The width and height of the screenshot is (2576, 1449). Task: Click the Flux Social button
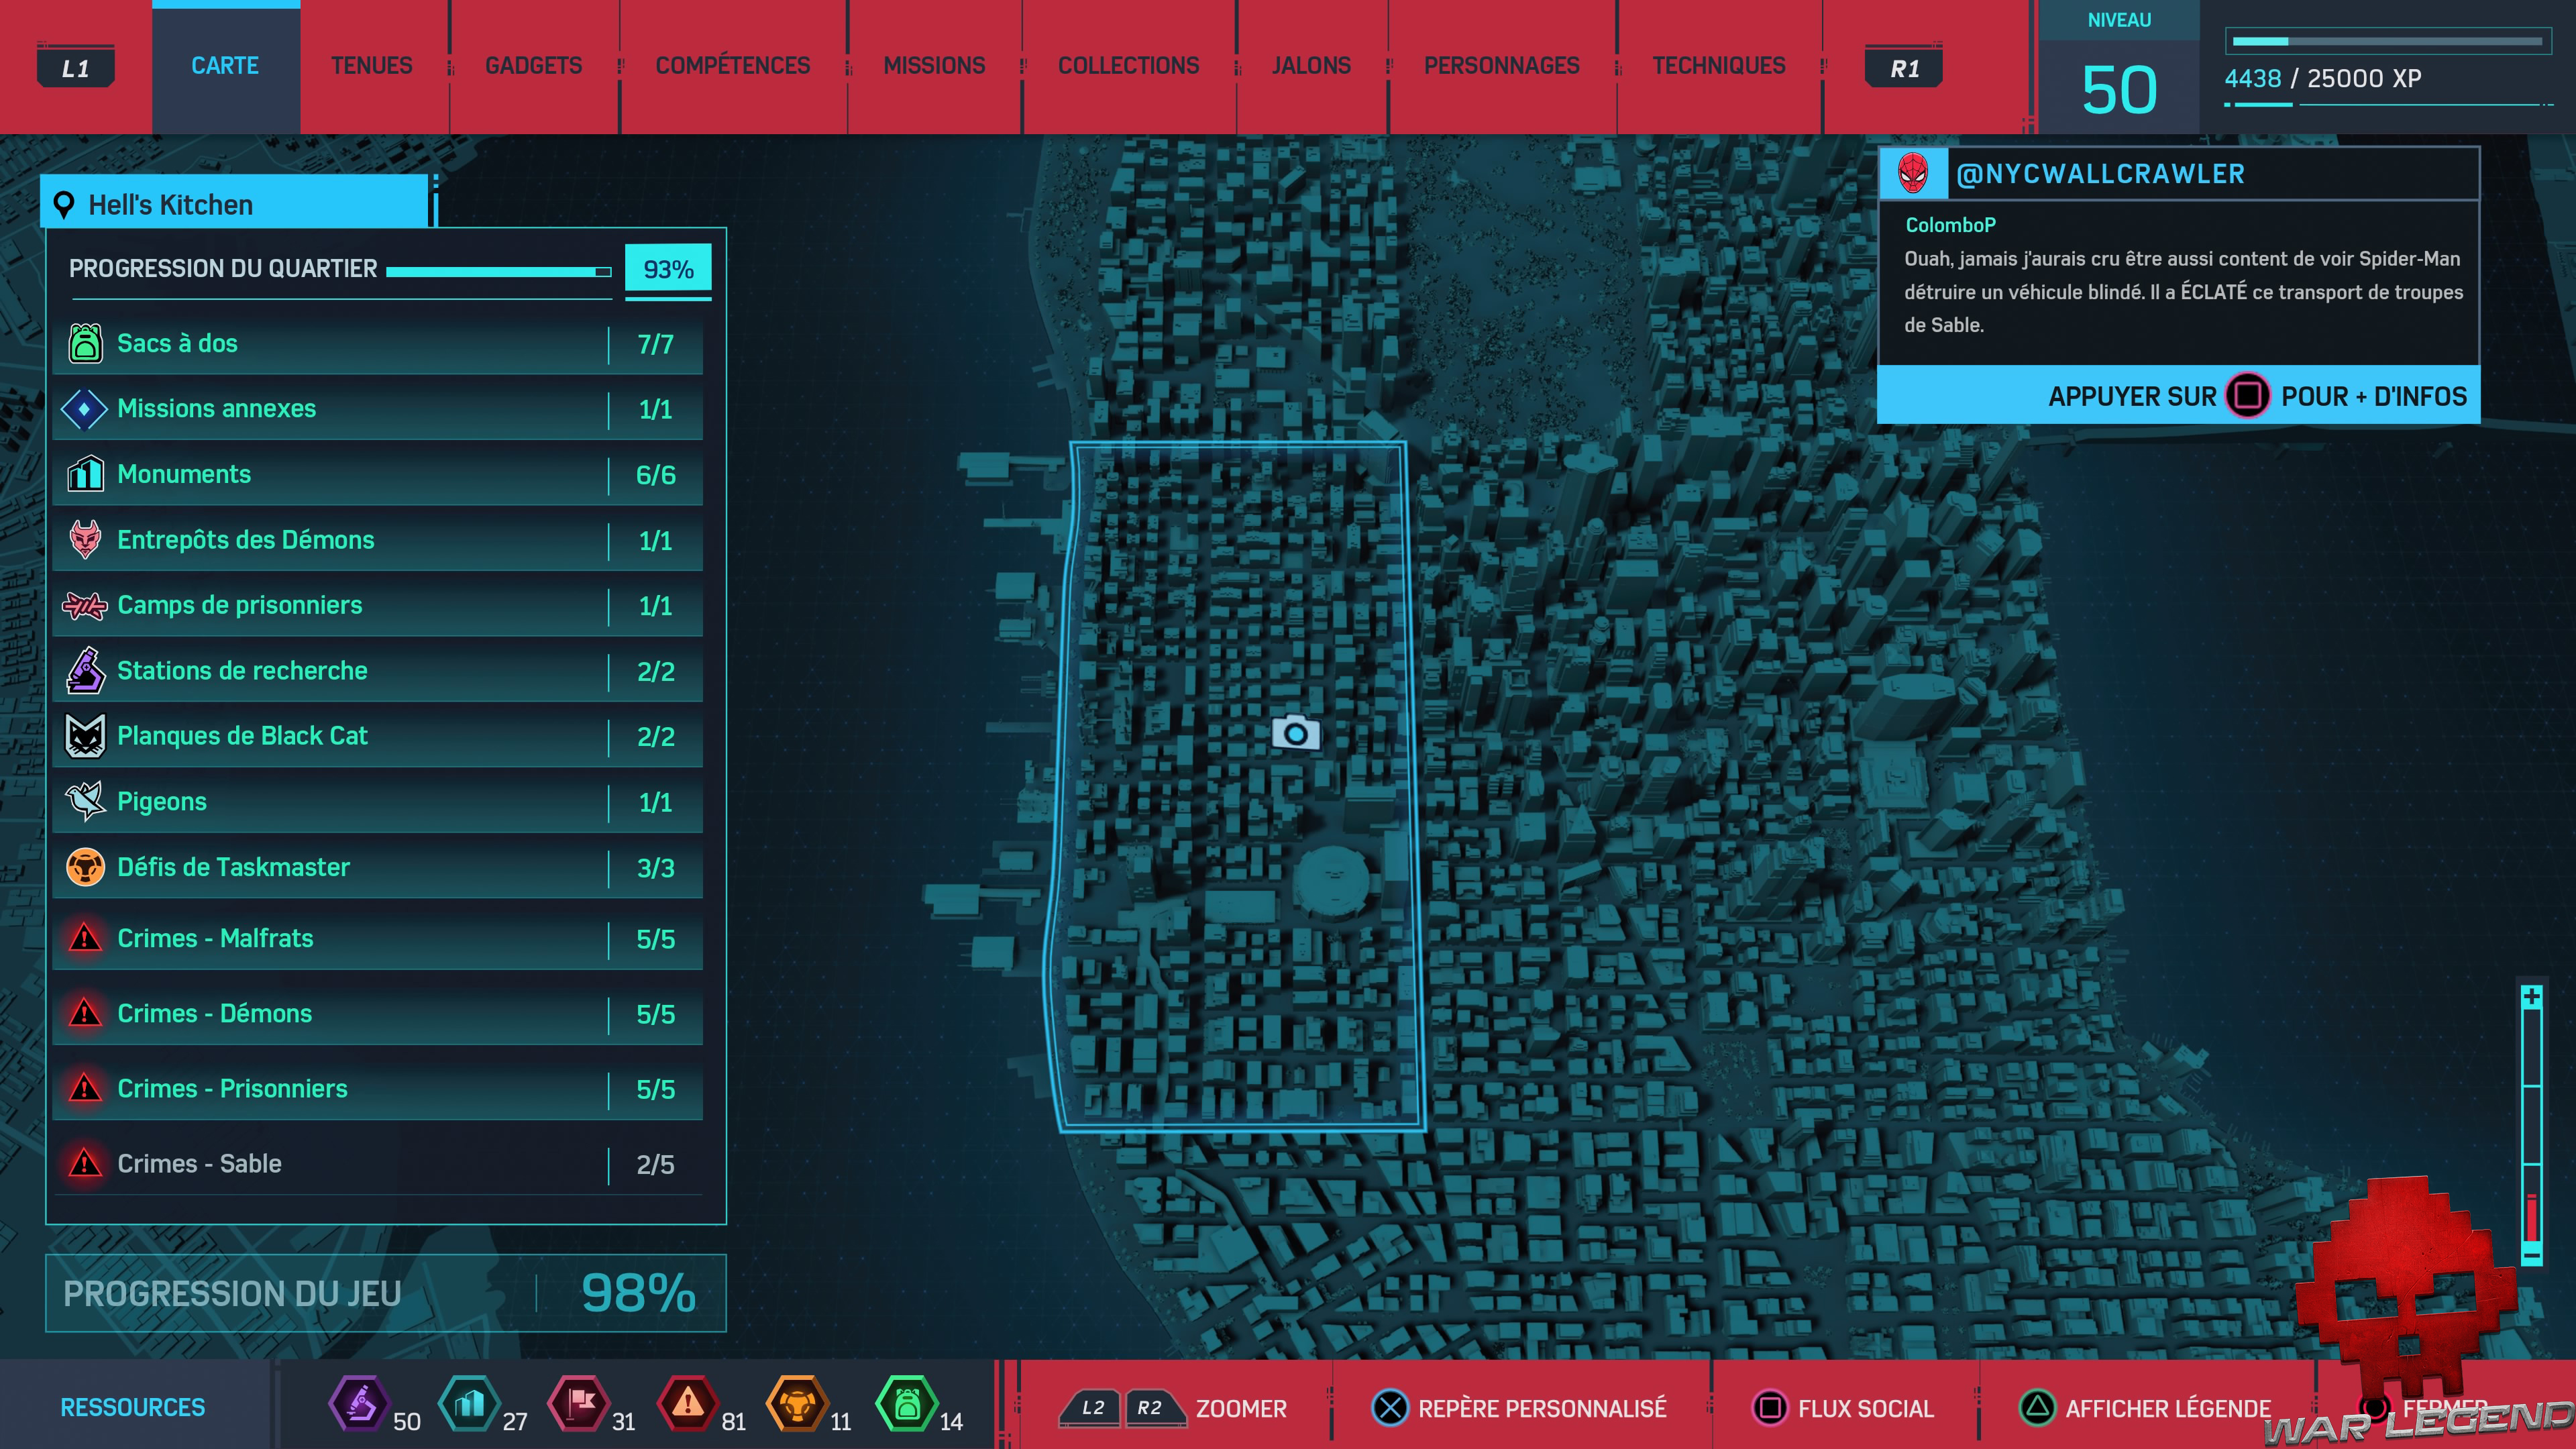(1844, 1408)
